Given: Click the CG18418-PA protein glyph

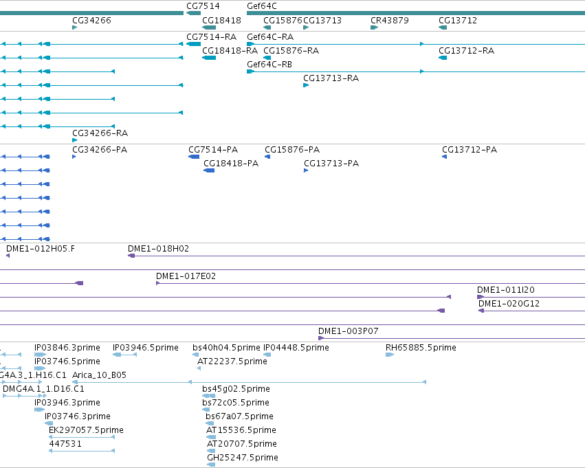Looking at the screenshot, I should (209, 170).
